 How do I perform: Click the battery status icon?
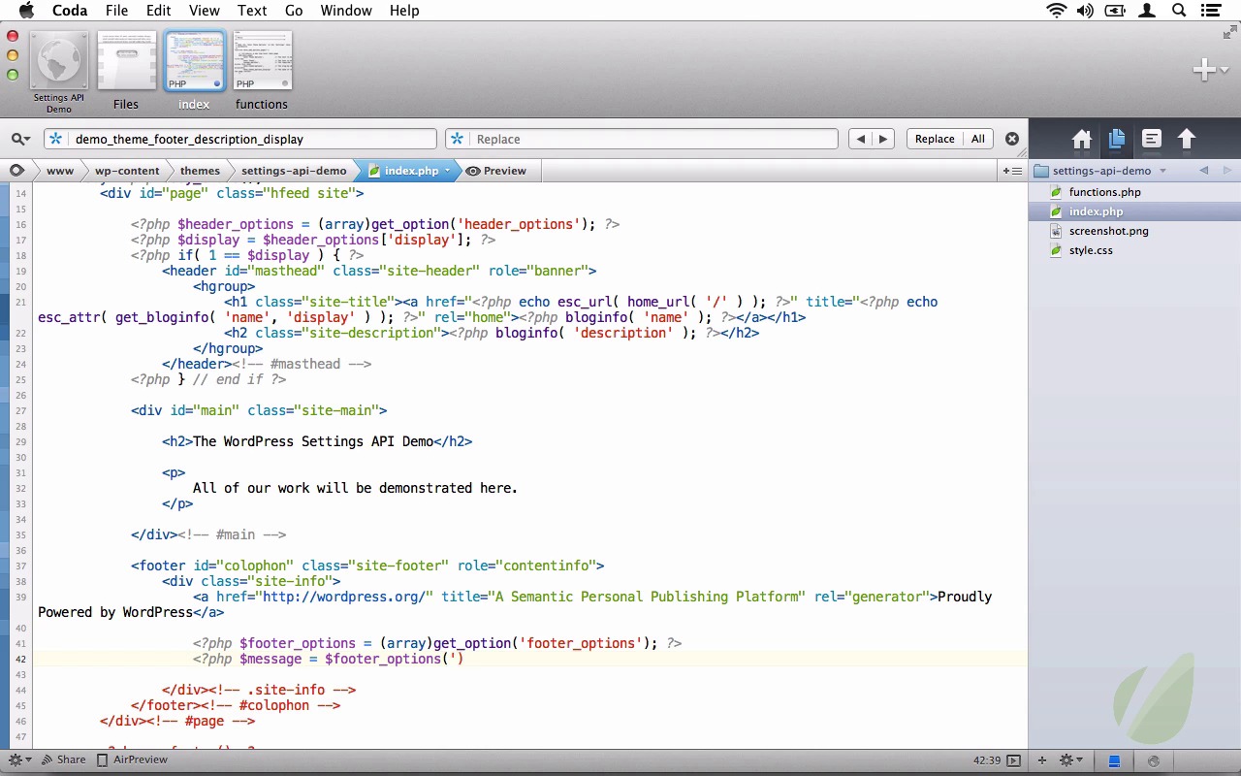click(1116, 11)
